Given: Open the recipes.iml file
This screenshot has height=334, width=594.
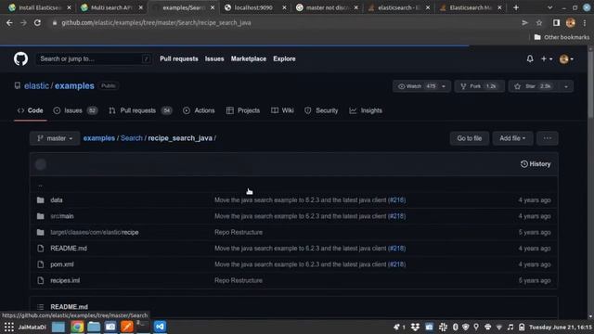Looking at the screenshot, I should pos(65,280).
